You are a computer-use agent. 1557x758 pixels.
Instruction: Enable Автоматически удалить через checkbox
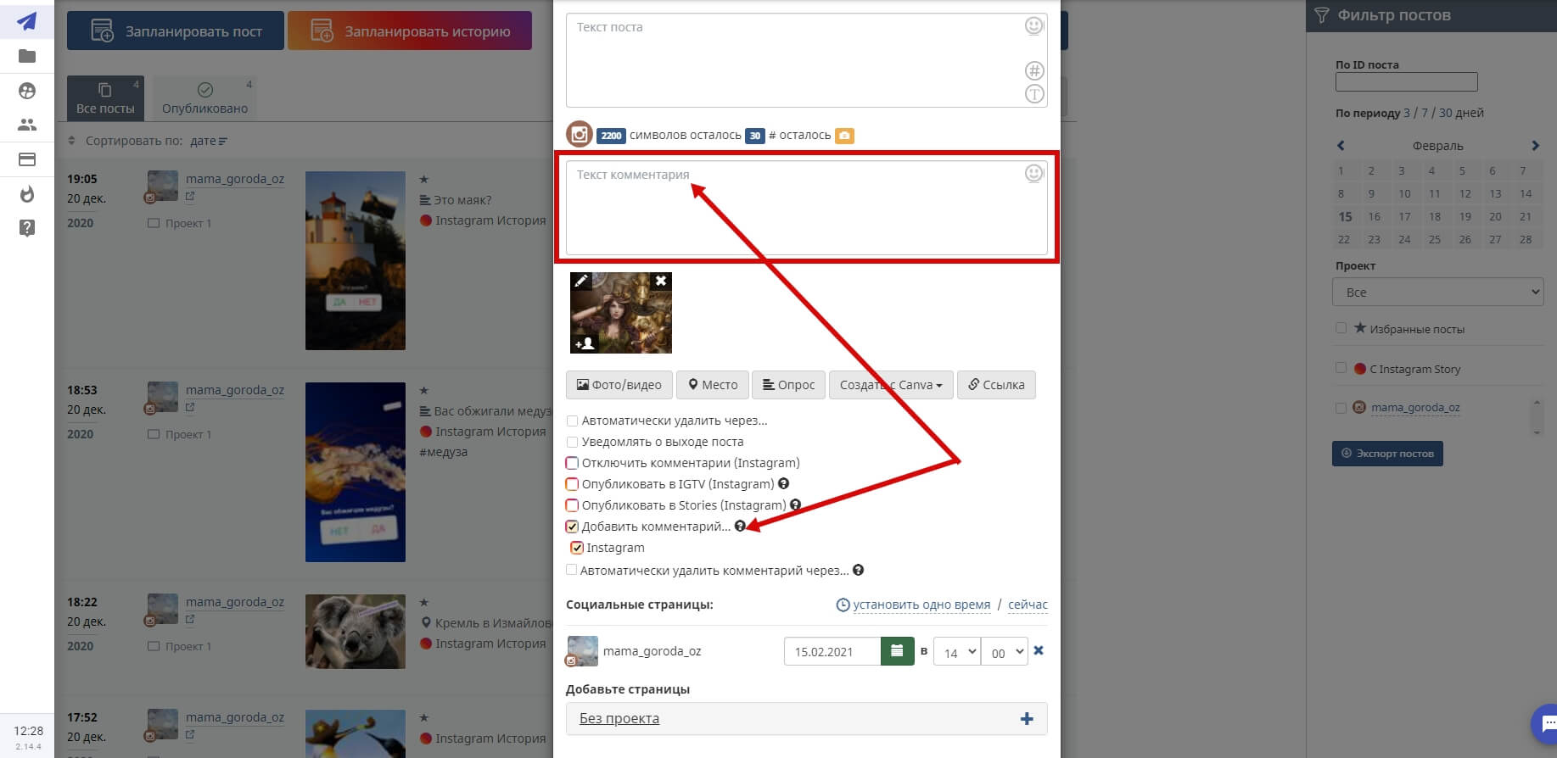tap(572, 421)
